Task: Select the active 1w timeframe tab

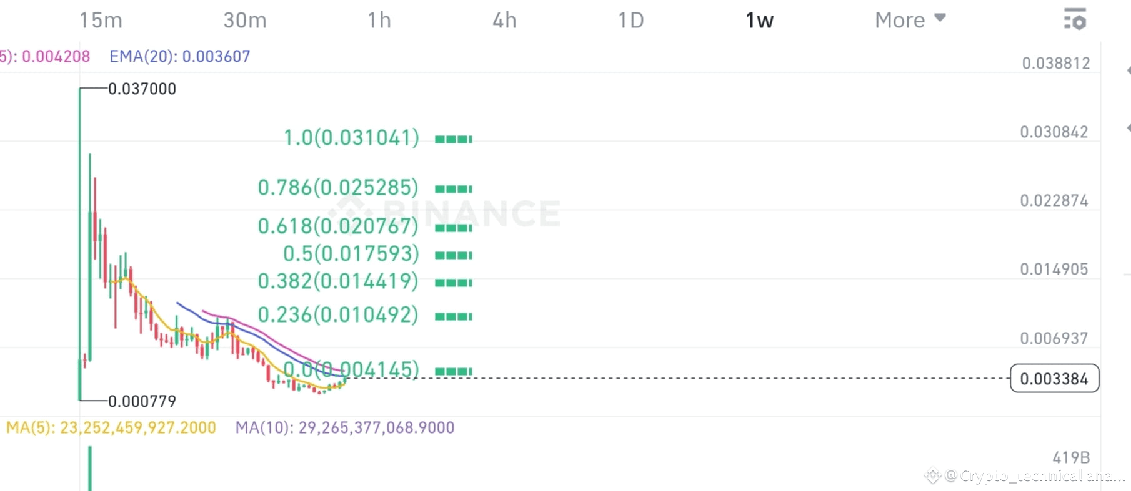Action: coord(758,19)
